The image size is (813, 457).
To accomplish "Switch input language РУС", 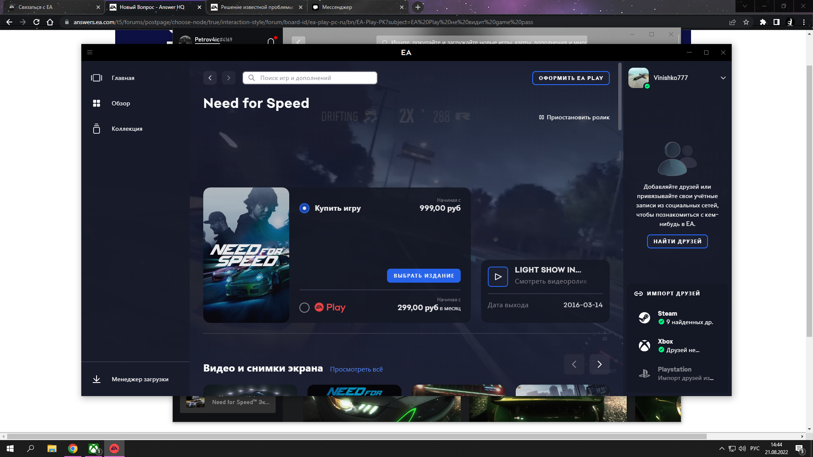I will (755, 449).
